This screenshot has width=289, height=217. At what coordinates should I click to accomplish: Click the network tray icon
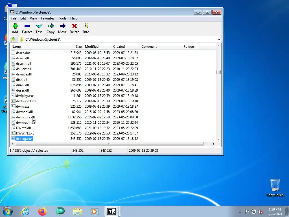[x=254, y=212]
